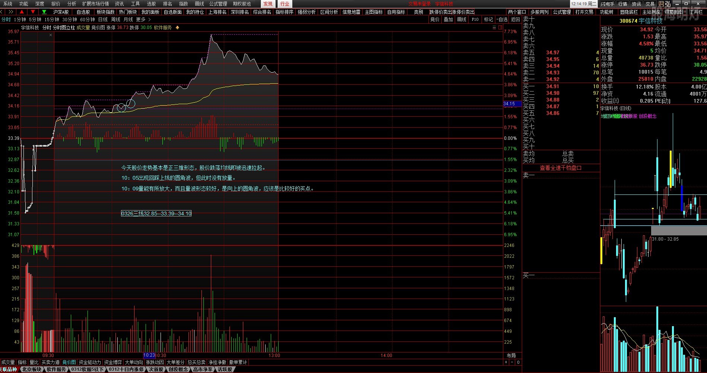707x373 pixels.
Task: Open the 系统 menu
Action: [8, 4]
